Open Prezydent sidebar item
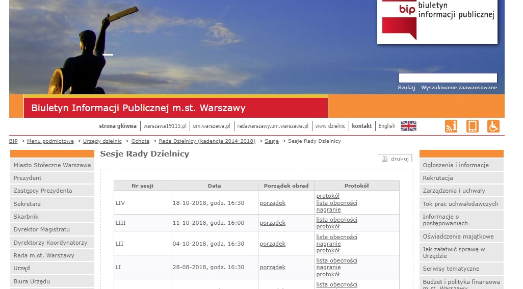523x289 pixels. pos(52,178)
